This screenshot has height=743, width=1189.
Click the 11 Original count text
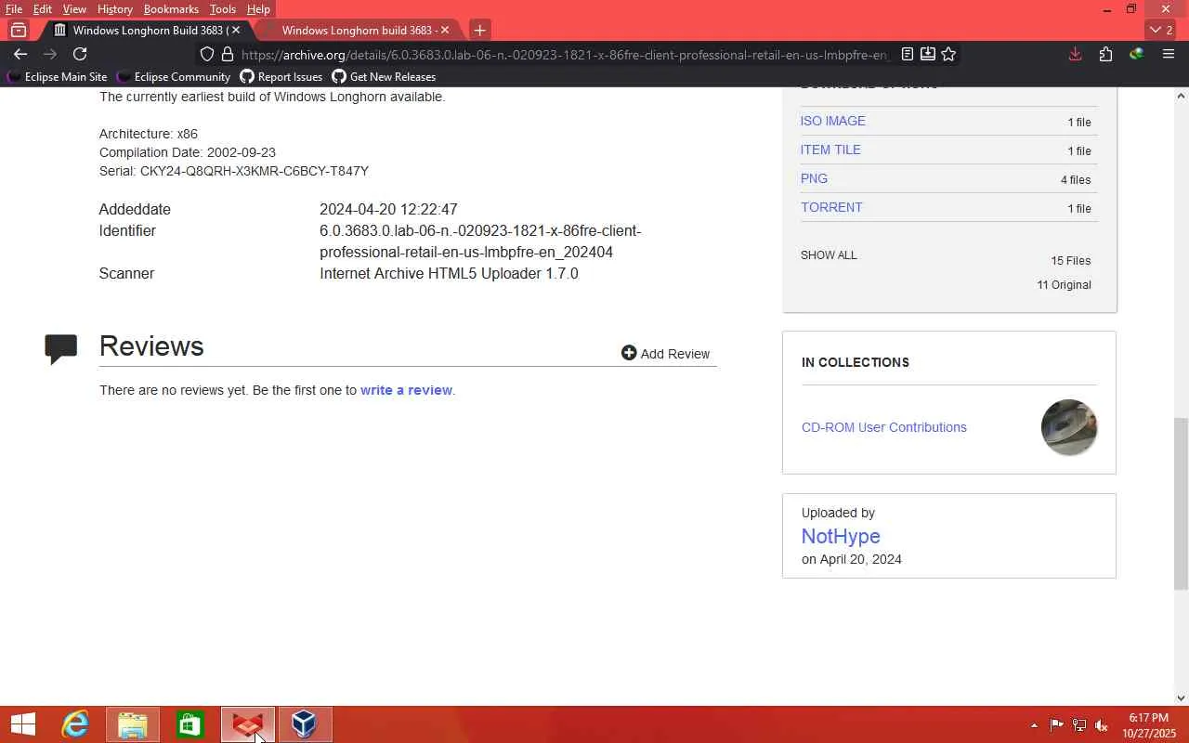(1064, 285)
